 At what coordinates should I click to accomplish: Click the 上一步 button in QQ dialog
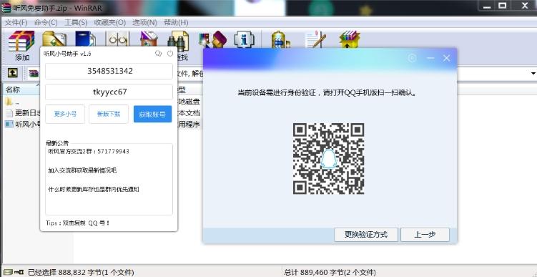(x=425, y=235)
